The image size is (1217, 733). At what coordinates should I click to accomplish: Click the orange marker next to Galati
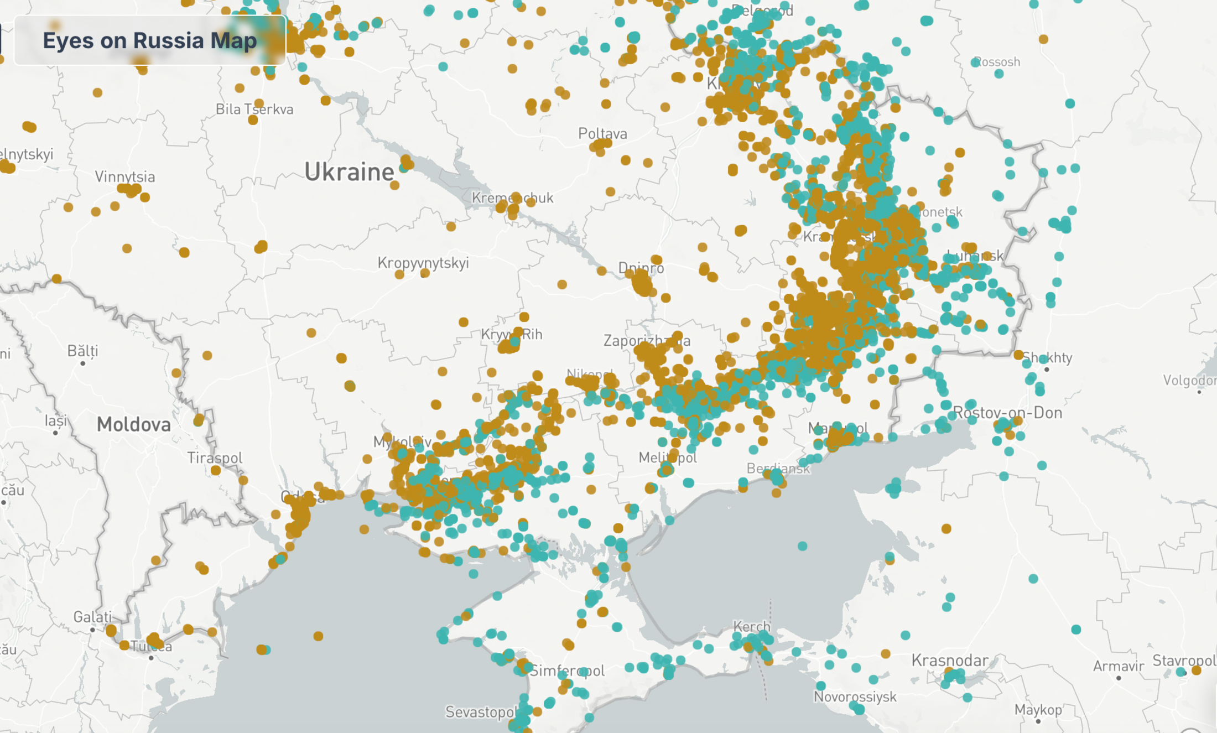[x=111, y=631]
